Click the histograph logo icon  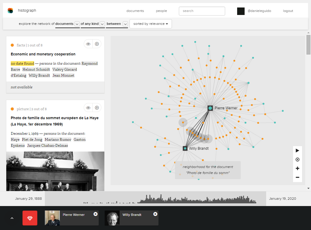pyautogui.click(x=10, y=10)
